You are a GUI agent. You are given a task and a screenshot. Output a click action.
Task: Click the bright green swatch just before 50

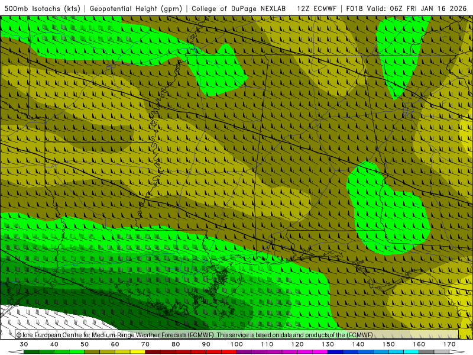(77, 352)
